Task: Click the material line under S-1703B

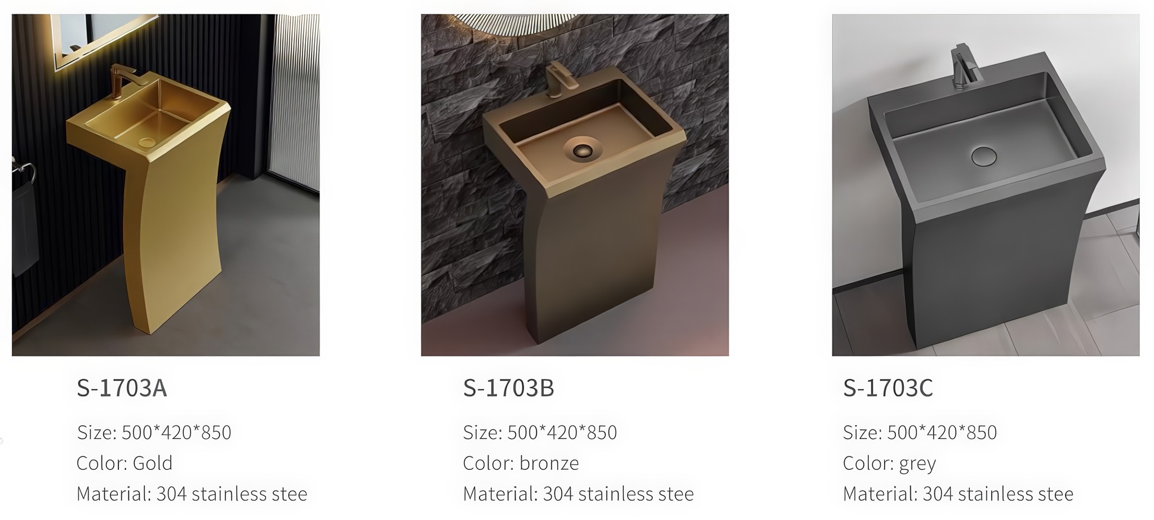Action: [x=578, y=494]
